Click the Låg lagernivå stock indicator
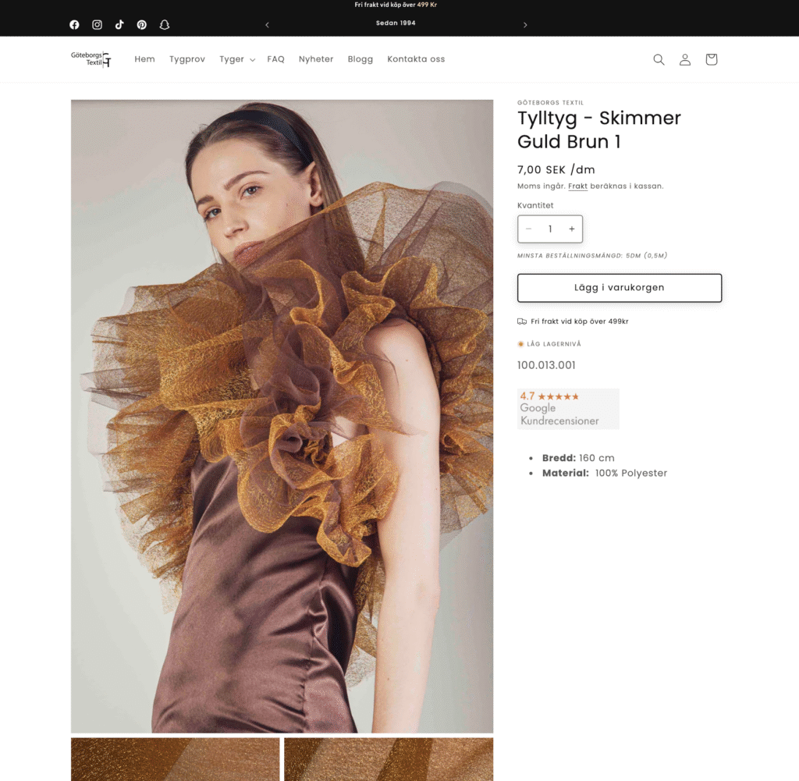The width and height of the screenshot is (799, 781). (549, 344)
